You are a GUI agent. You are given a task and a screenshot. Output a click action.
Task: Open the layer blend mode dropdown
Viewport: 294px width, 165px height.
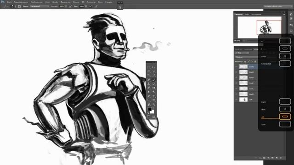tap(246, 57)
